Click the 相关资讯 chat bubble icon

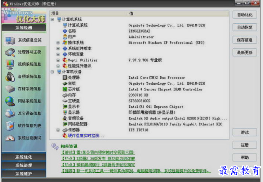point(55,146)
